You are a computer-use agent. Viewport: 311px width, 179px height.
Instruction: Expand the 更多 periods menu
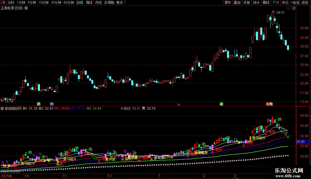[x=121, y=2]
